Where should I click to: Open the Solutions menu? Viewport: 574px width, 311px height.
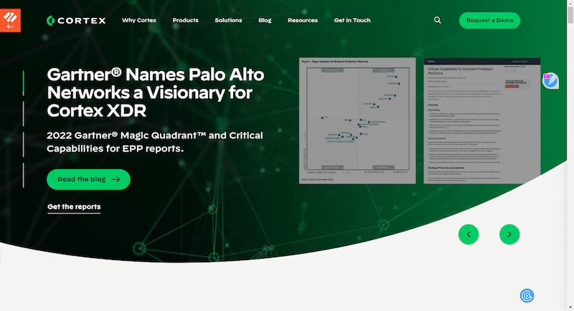pos(228,20)
